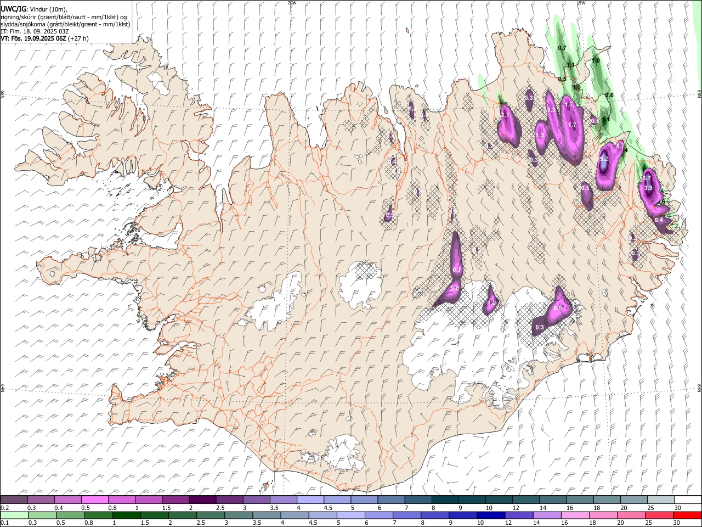Click the medium green rain-scale swatch above 0.5
The width and height of the screenshot is (702, 527).
click(x=70, y=515)
